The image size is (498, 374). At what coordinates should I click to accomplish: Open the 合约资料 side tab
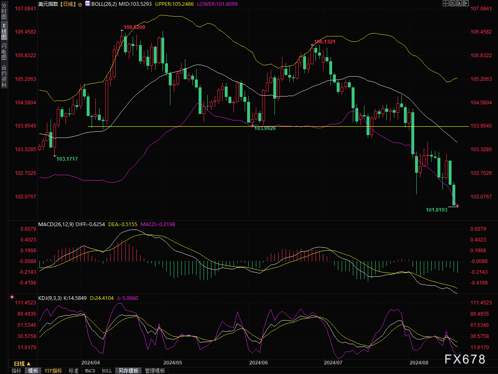(x=4, y=76)
